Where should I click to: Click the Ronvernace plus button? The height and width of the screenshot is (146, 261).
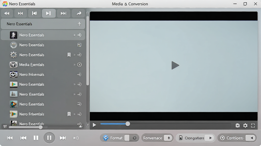[168, 138]
